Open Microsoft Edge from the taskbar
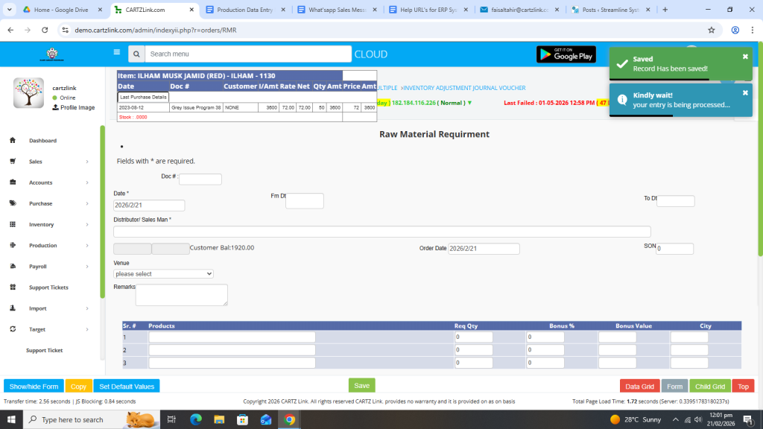This screenshot has width=763, height=429. pyautogui.click(x=196, y=419)
